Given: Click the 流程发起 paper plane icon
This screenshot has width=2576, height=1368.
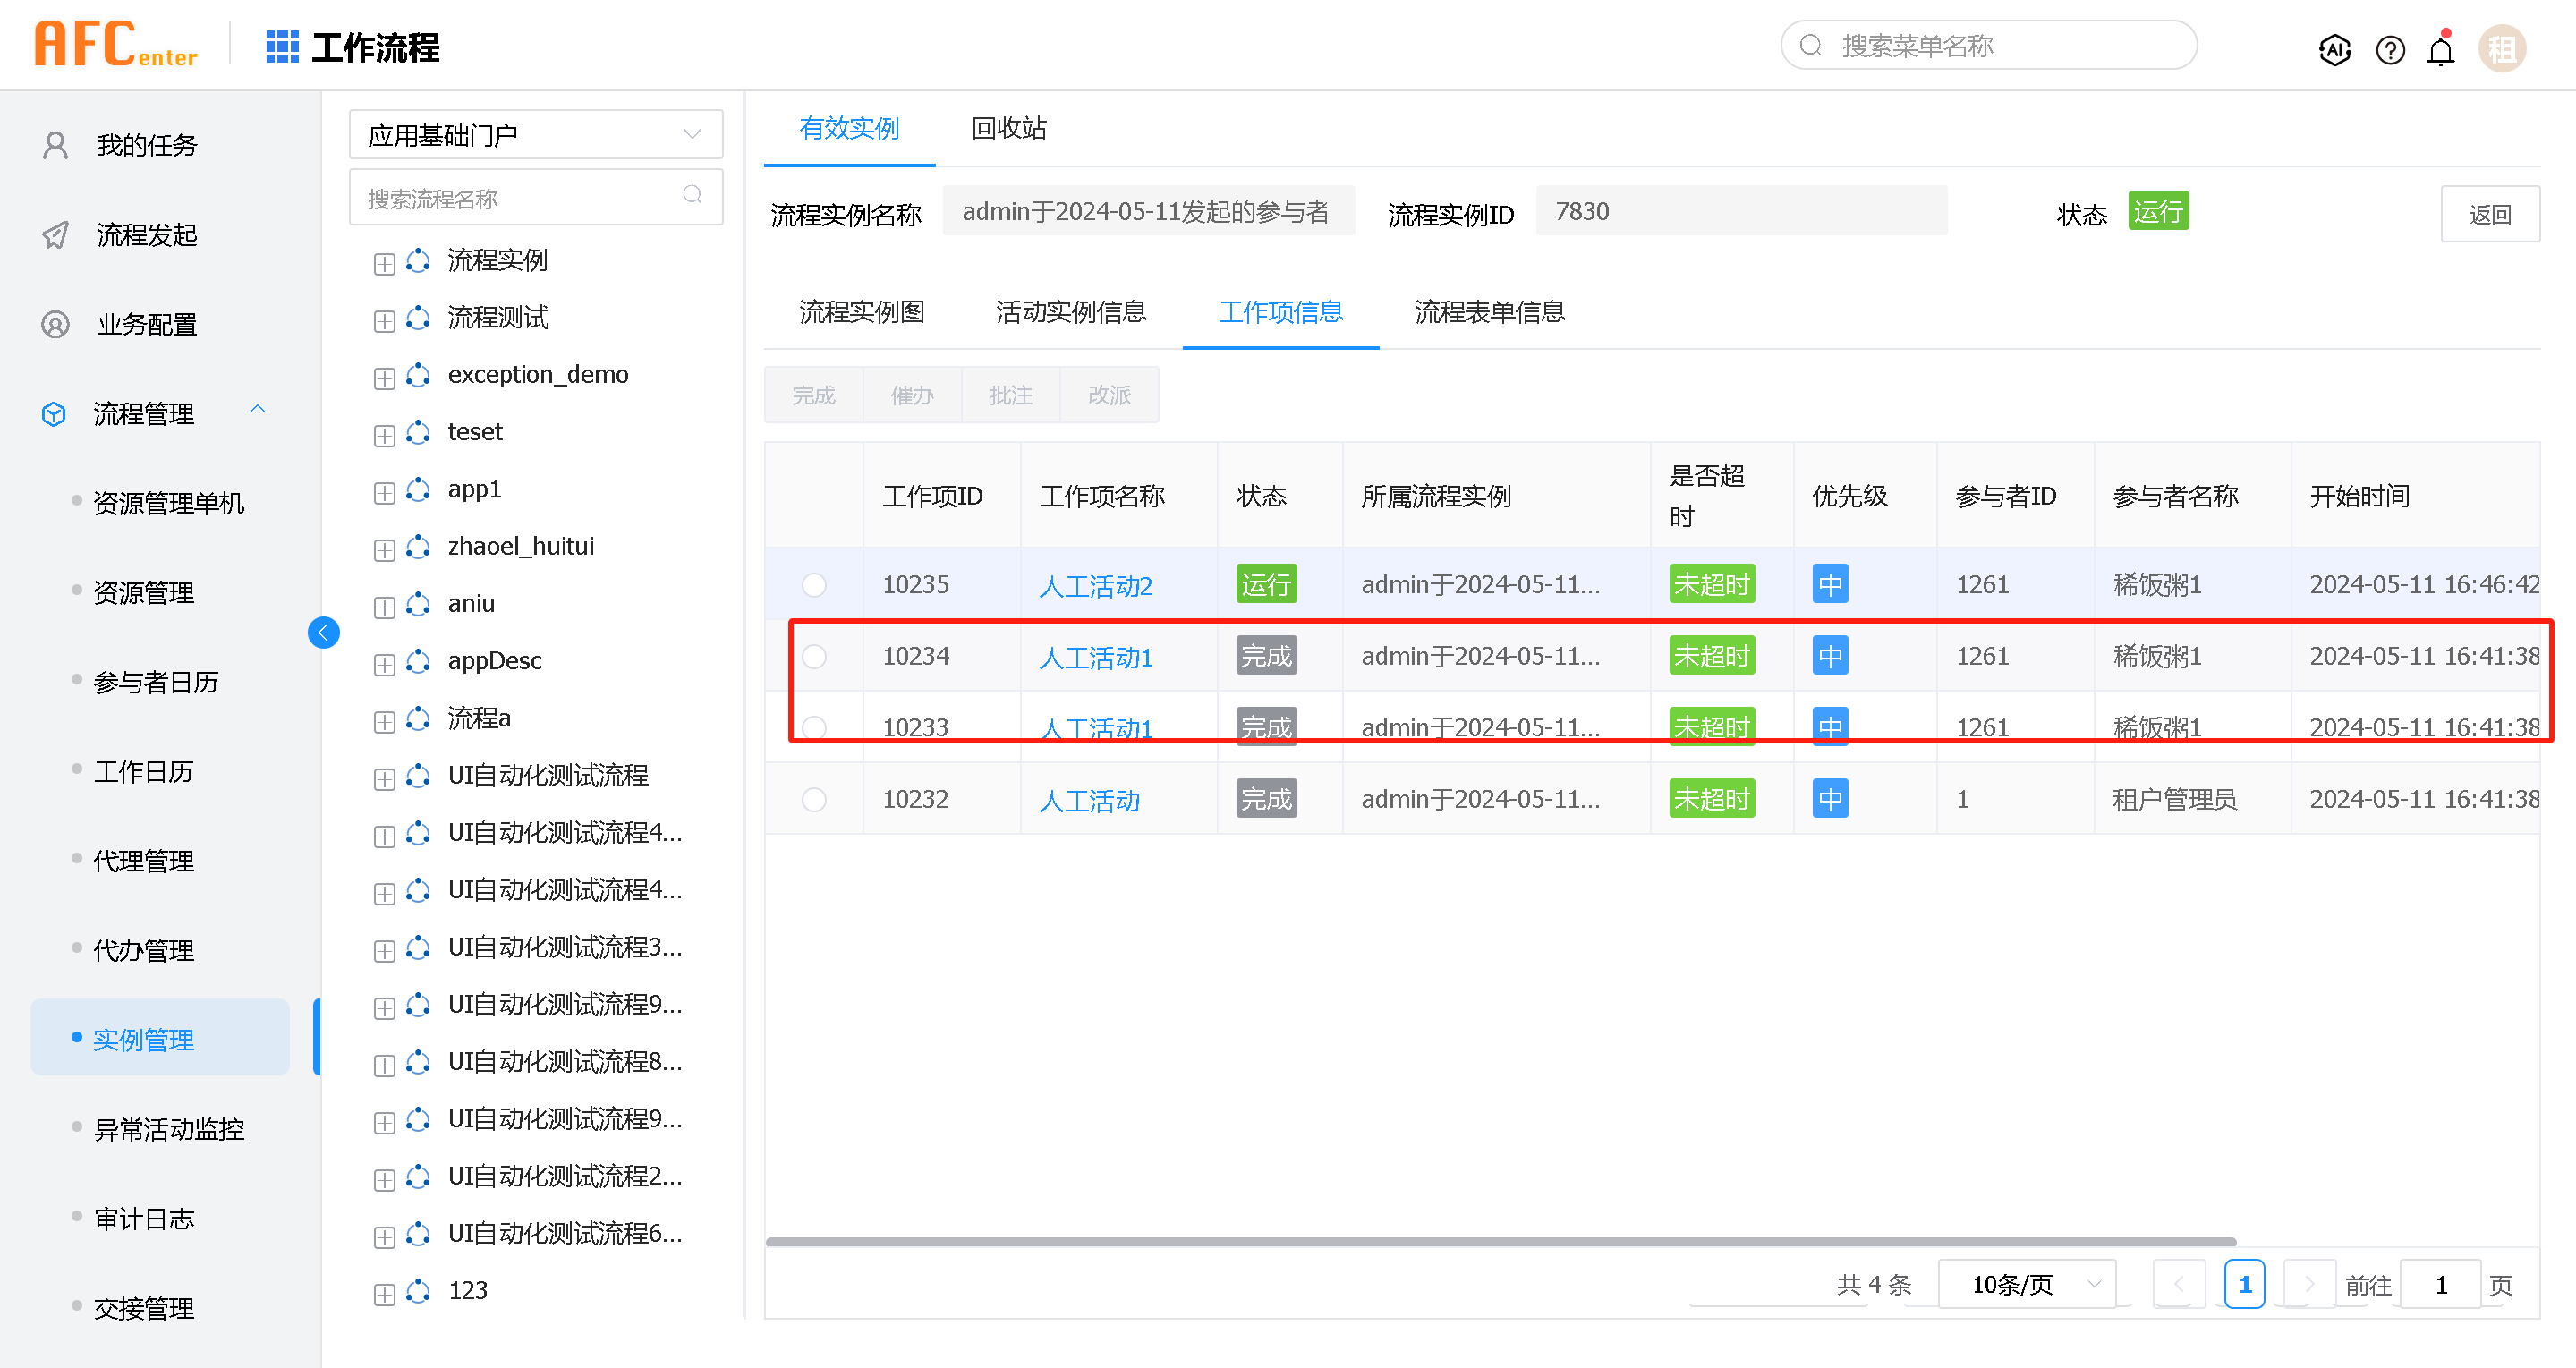Looking at the screenshot, I should (56, 235).
